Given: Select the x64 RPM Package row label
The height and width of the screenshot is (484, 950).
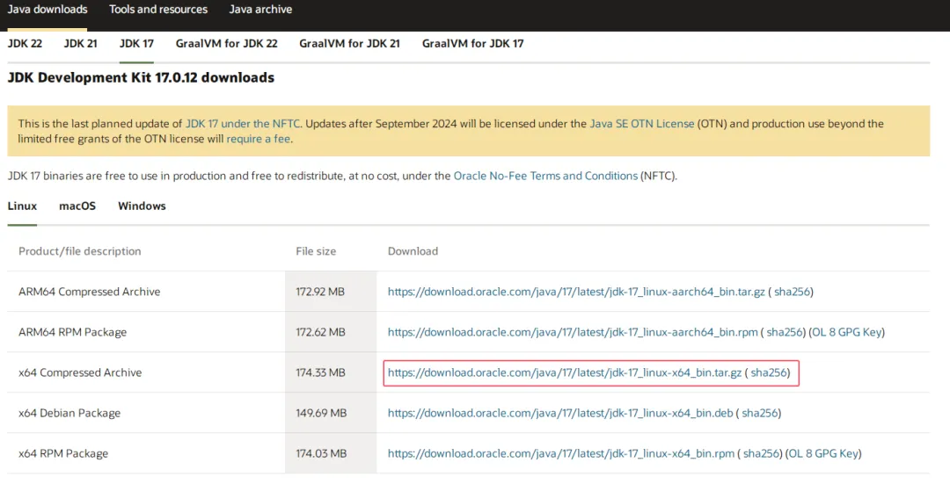Looking at the screenshot, I should (x=63, y=454).
